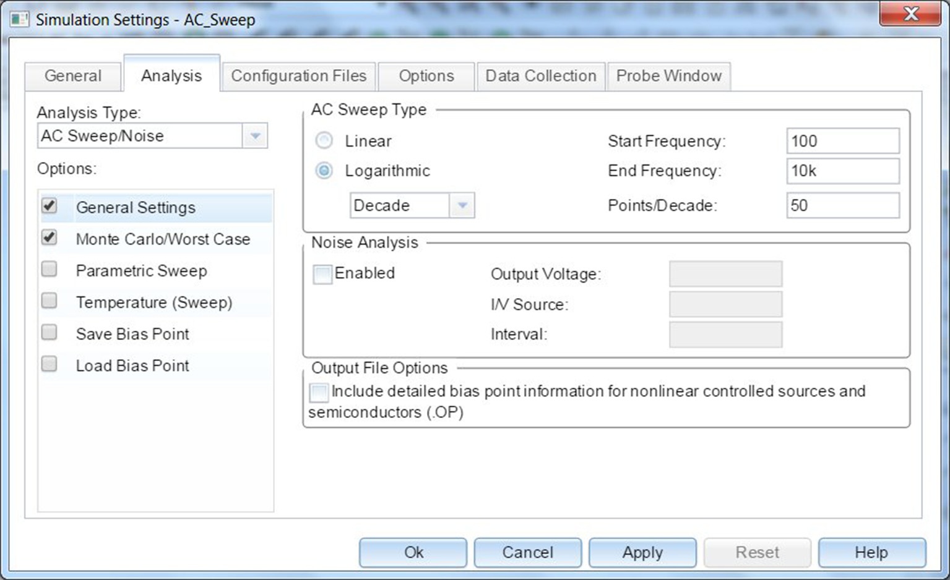Check the Save Bias Point option
950x580 pixels.
(50, 333)
